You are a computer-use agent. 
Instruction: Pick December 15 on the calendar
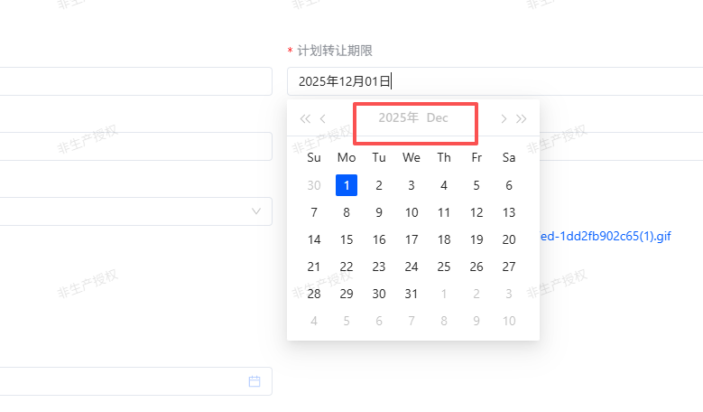pyautogui.click(x=347, y=239)
